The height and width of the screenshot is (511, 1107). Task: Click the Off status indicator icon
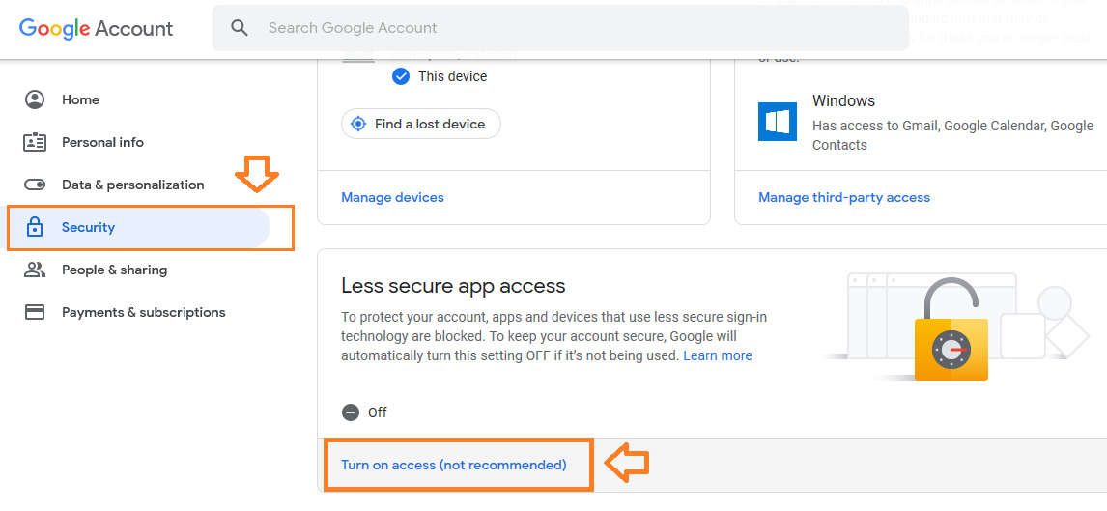pos(351,412)
